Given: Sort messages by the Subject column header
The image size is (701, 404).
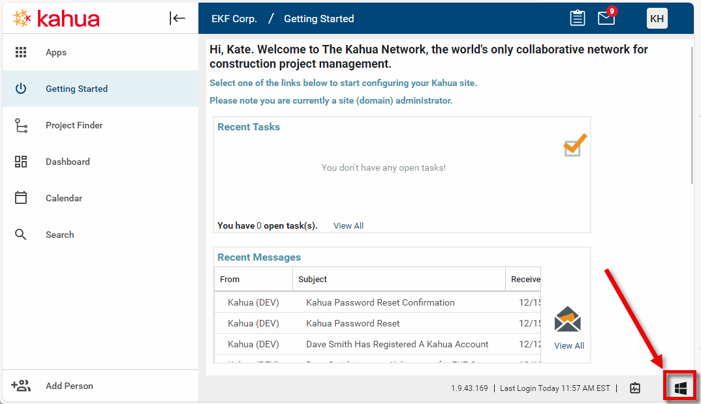Looking at the screenshot, I should tap(313, 279).
